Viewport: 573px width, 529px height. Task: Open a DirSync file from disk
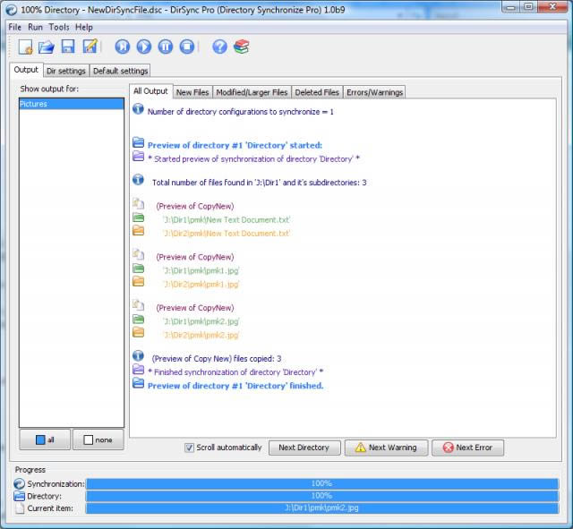click(47, 47)
